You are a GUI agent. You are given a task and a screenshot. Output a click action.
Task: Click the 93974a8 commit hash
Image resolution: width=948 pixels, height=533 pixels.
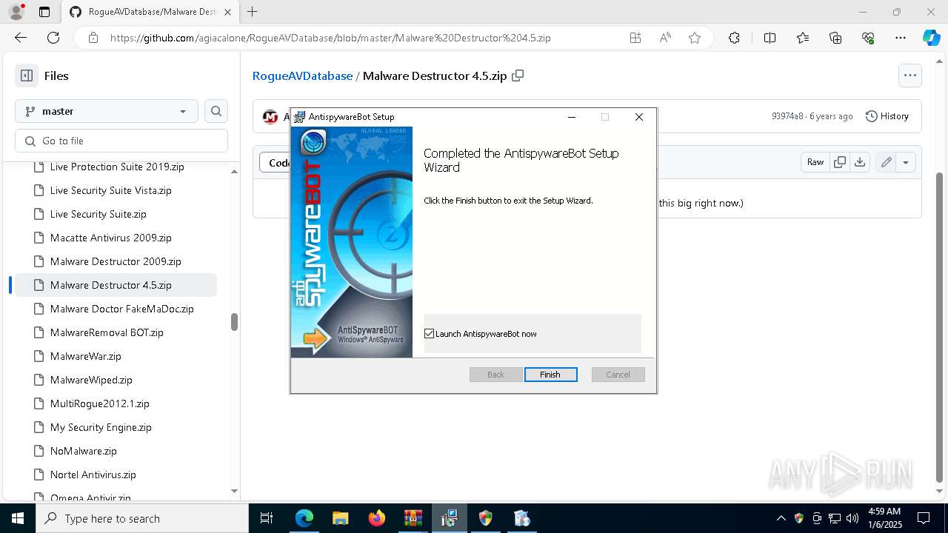coord(787,116)
